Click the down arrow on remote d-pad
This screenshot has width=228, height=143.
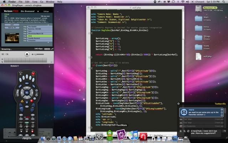(x=27, y=97)
